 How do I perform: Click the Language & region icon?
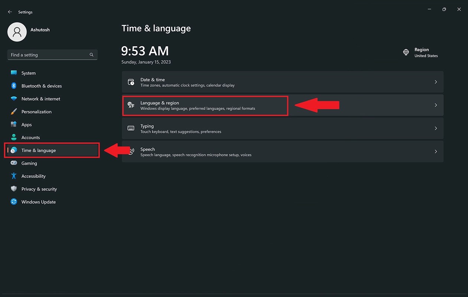pos(131,105)
